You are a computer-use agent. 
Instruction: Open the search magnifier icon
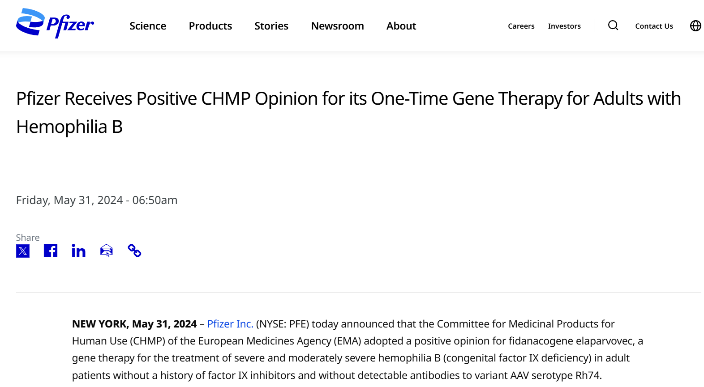point(613,26)
